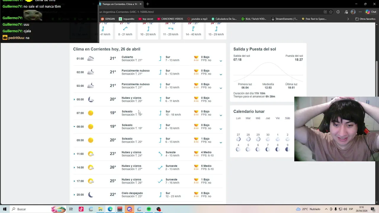Viewport: 379px width, 213px height.
Task: Expand the 11:00 row triangle
Action: [74, 154]
